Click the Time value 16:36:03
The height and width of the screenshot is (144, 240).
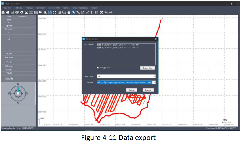pyautogui.click(x=22, y=17)
